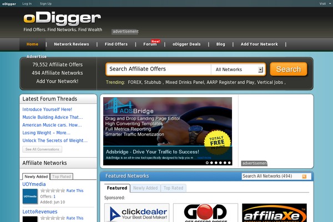Click the affiliaXe sponsored network logo
This screenshot has height=222, width=333.
click(x=275, y=214)
